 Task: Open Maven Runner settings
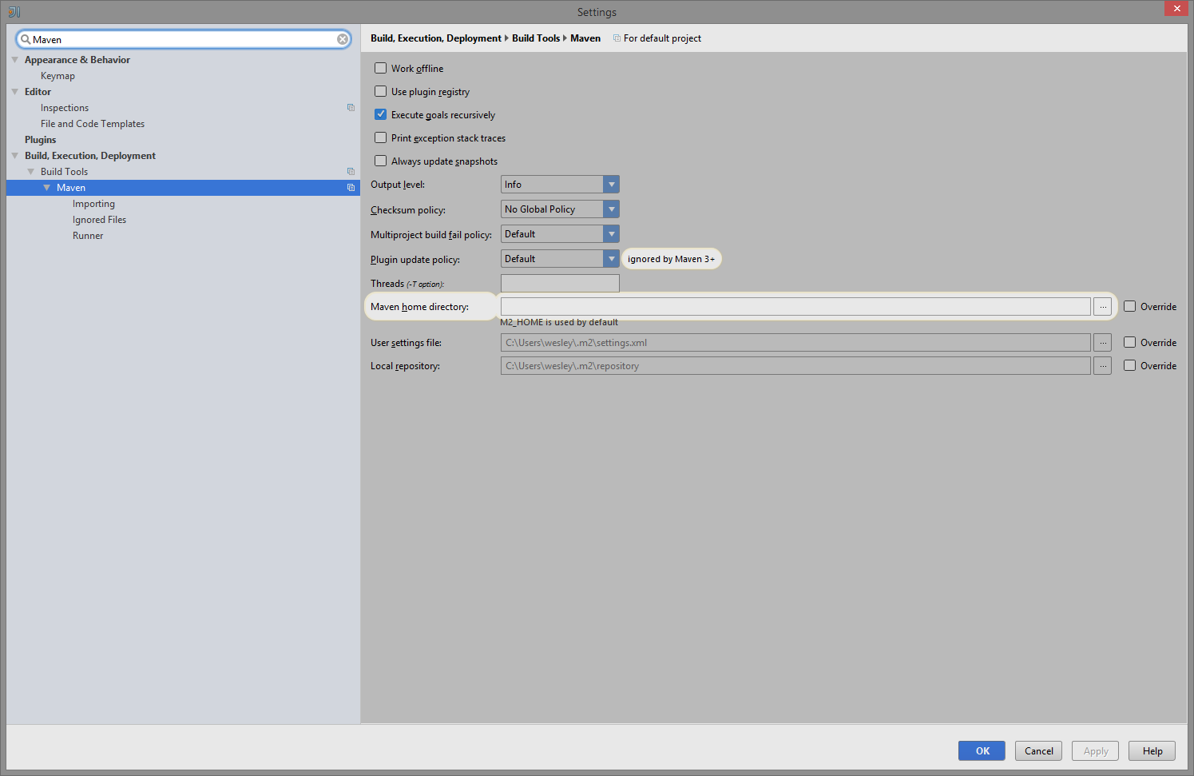click(88, 236)
